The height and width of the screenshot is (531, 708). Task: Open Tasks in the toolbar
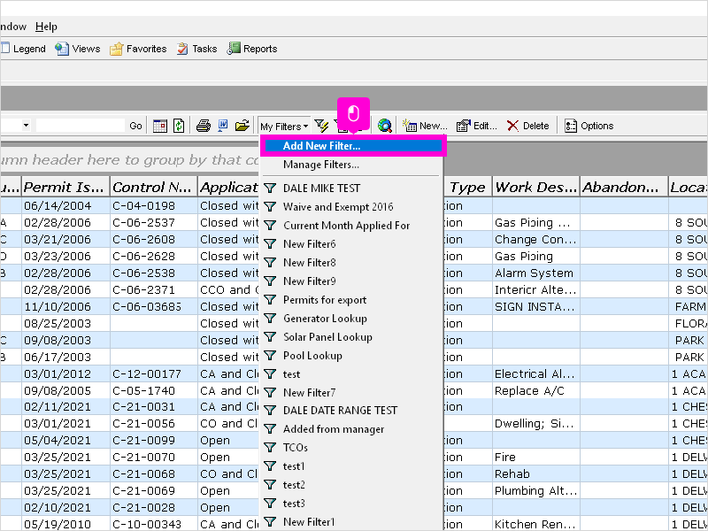click(196, 49)
